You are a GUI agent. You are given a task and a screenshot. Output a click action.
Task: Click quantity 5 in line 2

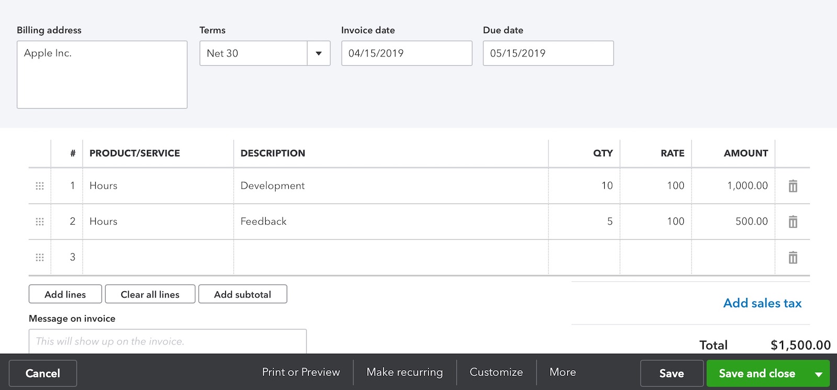tap(584, 222)
